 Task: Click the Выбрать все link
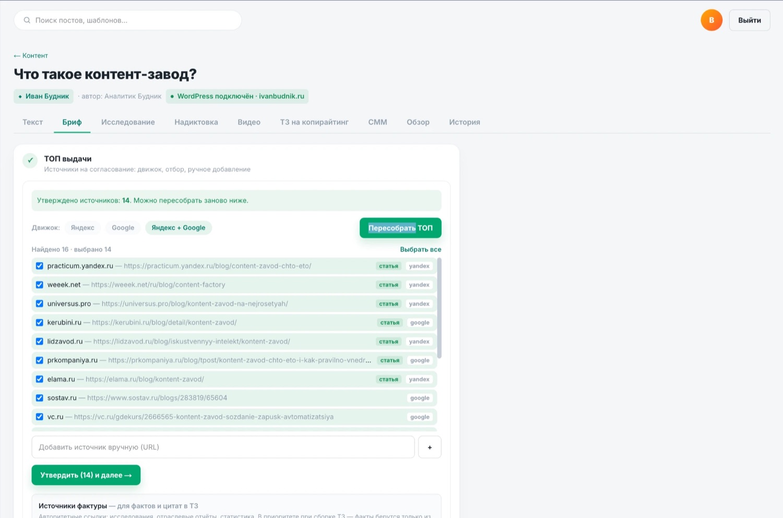tap(421, 249)
